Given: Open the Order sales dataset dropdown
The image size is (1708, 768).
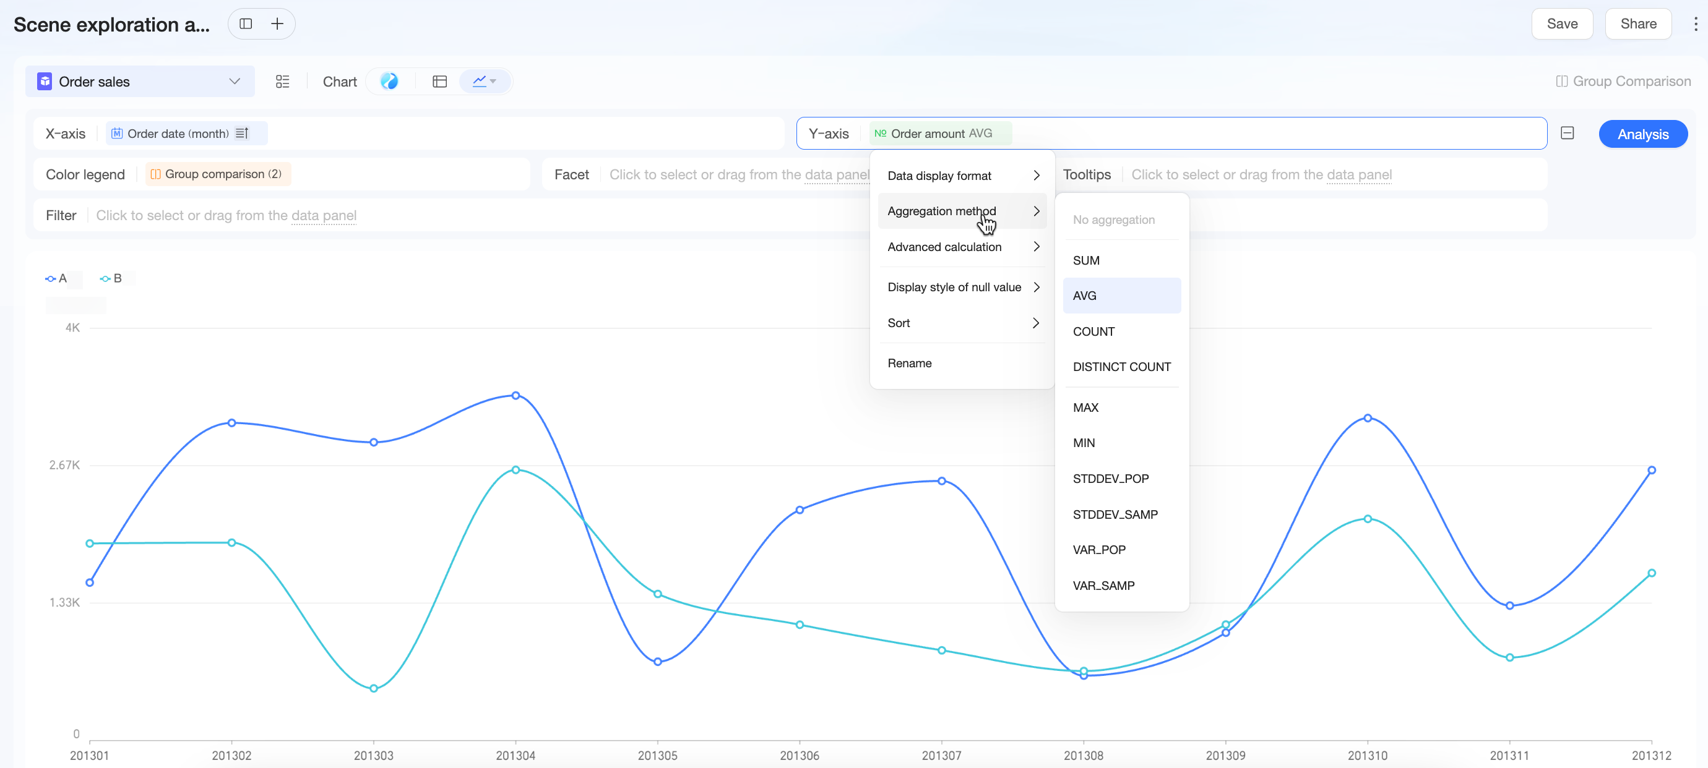Looking at the screenshot, I should click(140, 82).
